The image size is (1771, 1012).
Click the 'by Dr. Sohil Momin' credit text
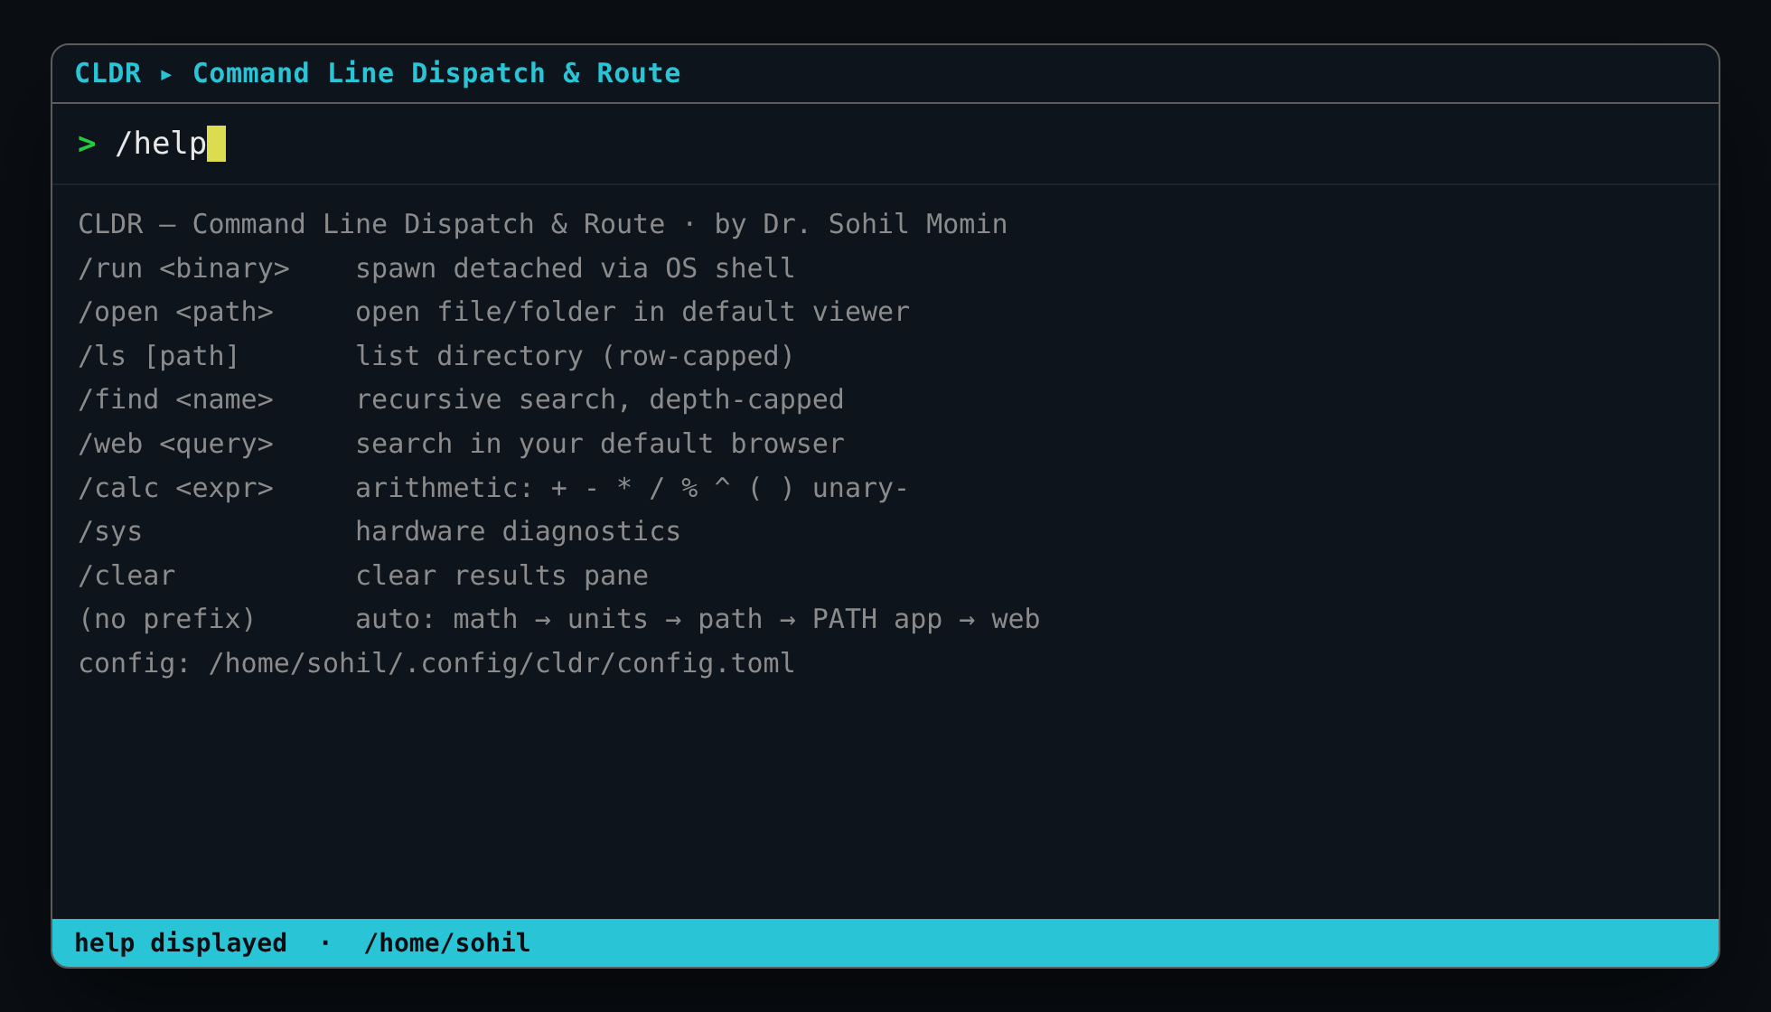860,224
